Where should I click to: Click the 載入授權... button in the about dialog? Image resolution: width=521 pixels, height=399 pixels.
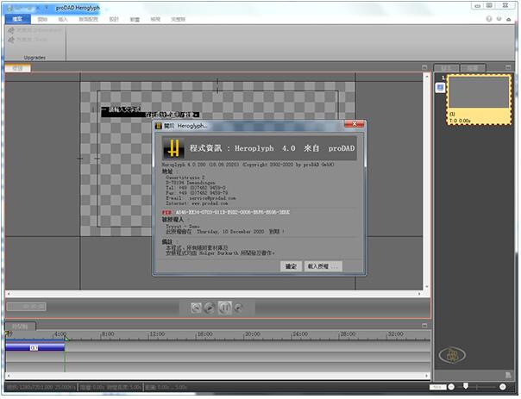tap(323, 266)
